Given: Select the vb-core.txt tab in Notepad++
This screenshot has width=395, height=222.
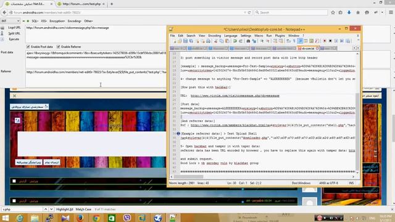Looking at the screenshot, I should pyautogui.click(x=308, y=48).
